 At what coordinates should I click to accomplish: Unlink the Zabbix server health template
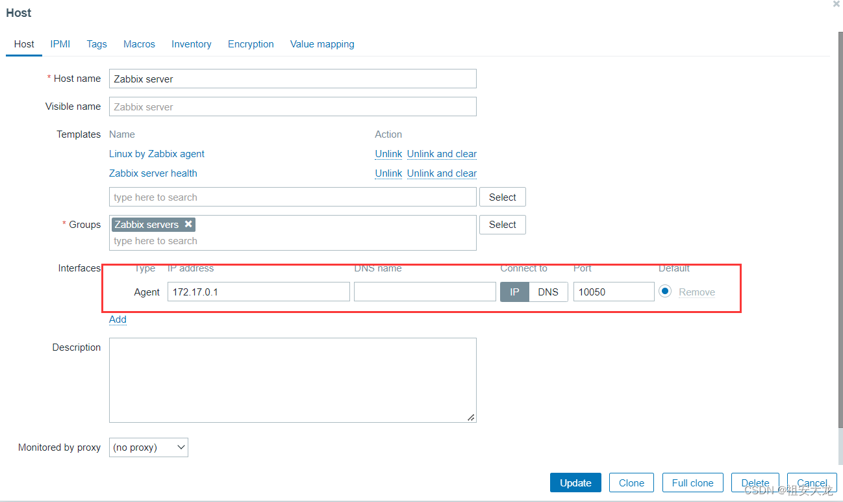point(388,173)
